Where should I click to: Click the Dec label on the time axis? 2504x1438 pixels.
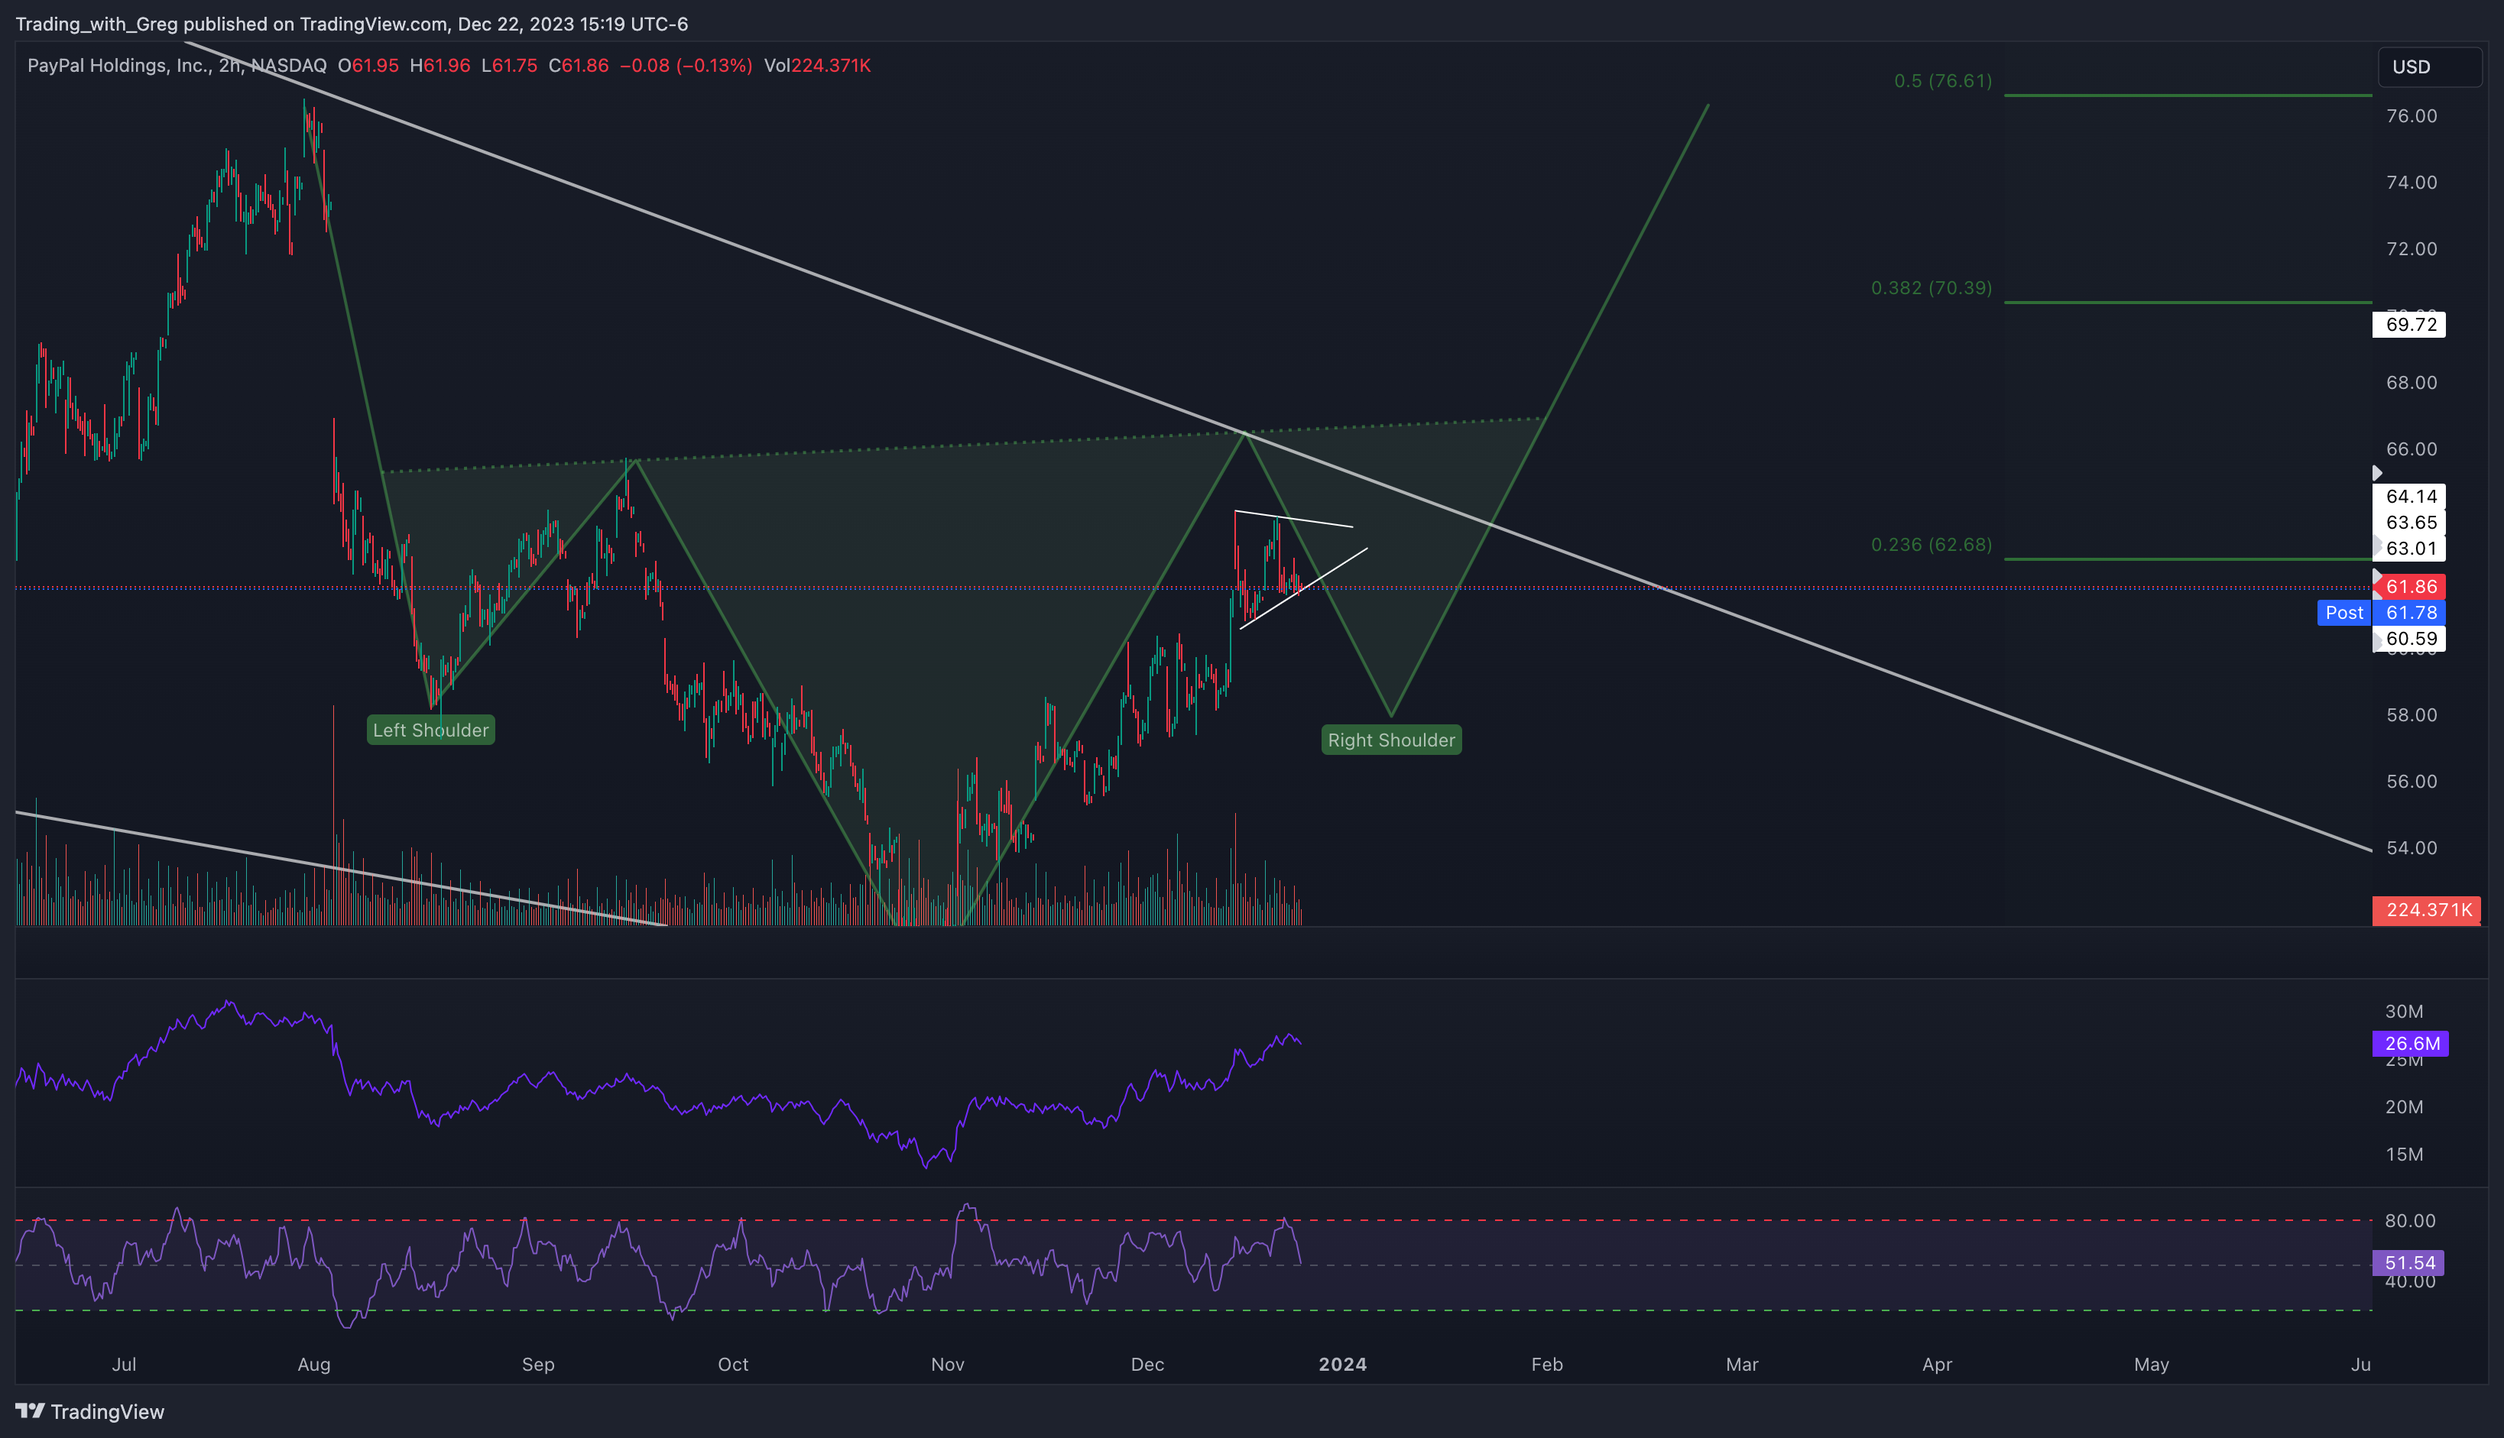click(x=1147, y=1364)
